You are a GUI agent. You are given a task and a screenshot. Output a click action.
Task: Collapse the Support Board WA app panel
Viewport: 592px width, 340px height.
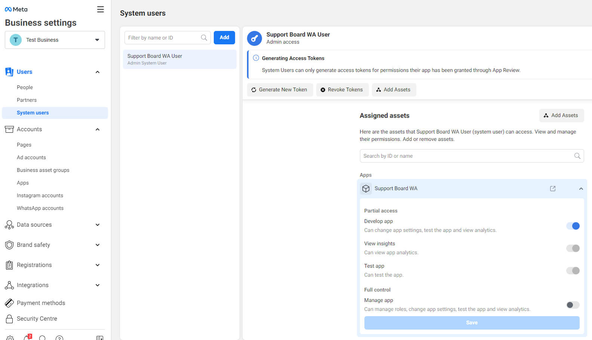tap(581, 189)
